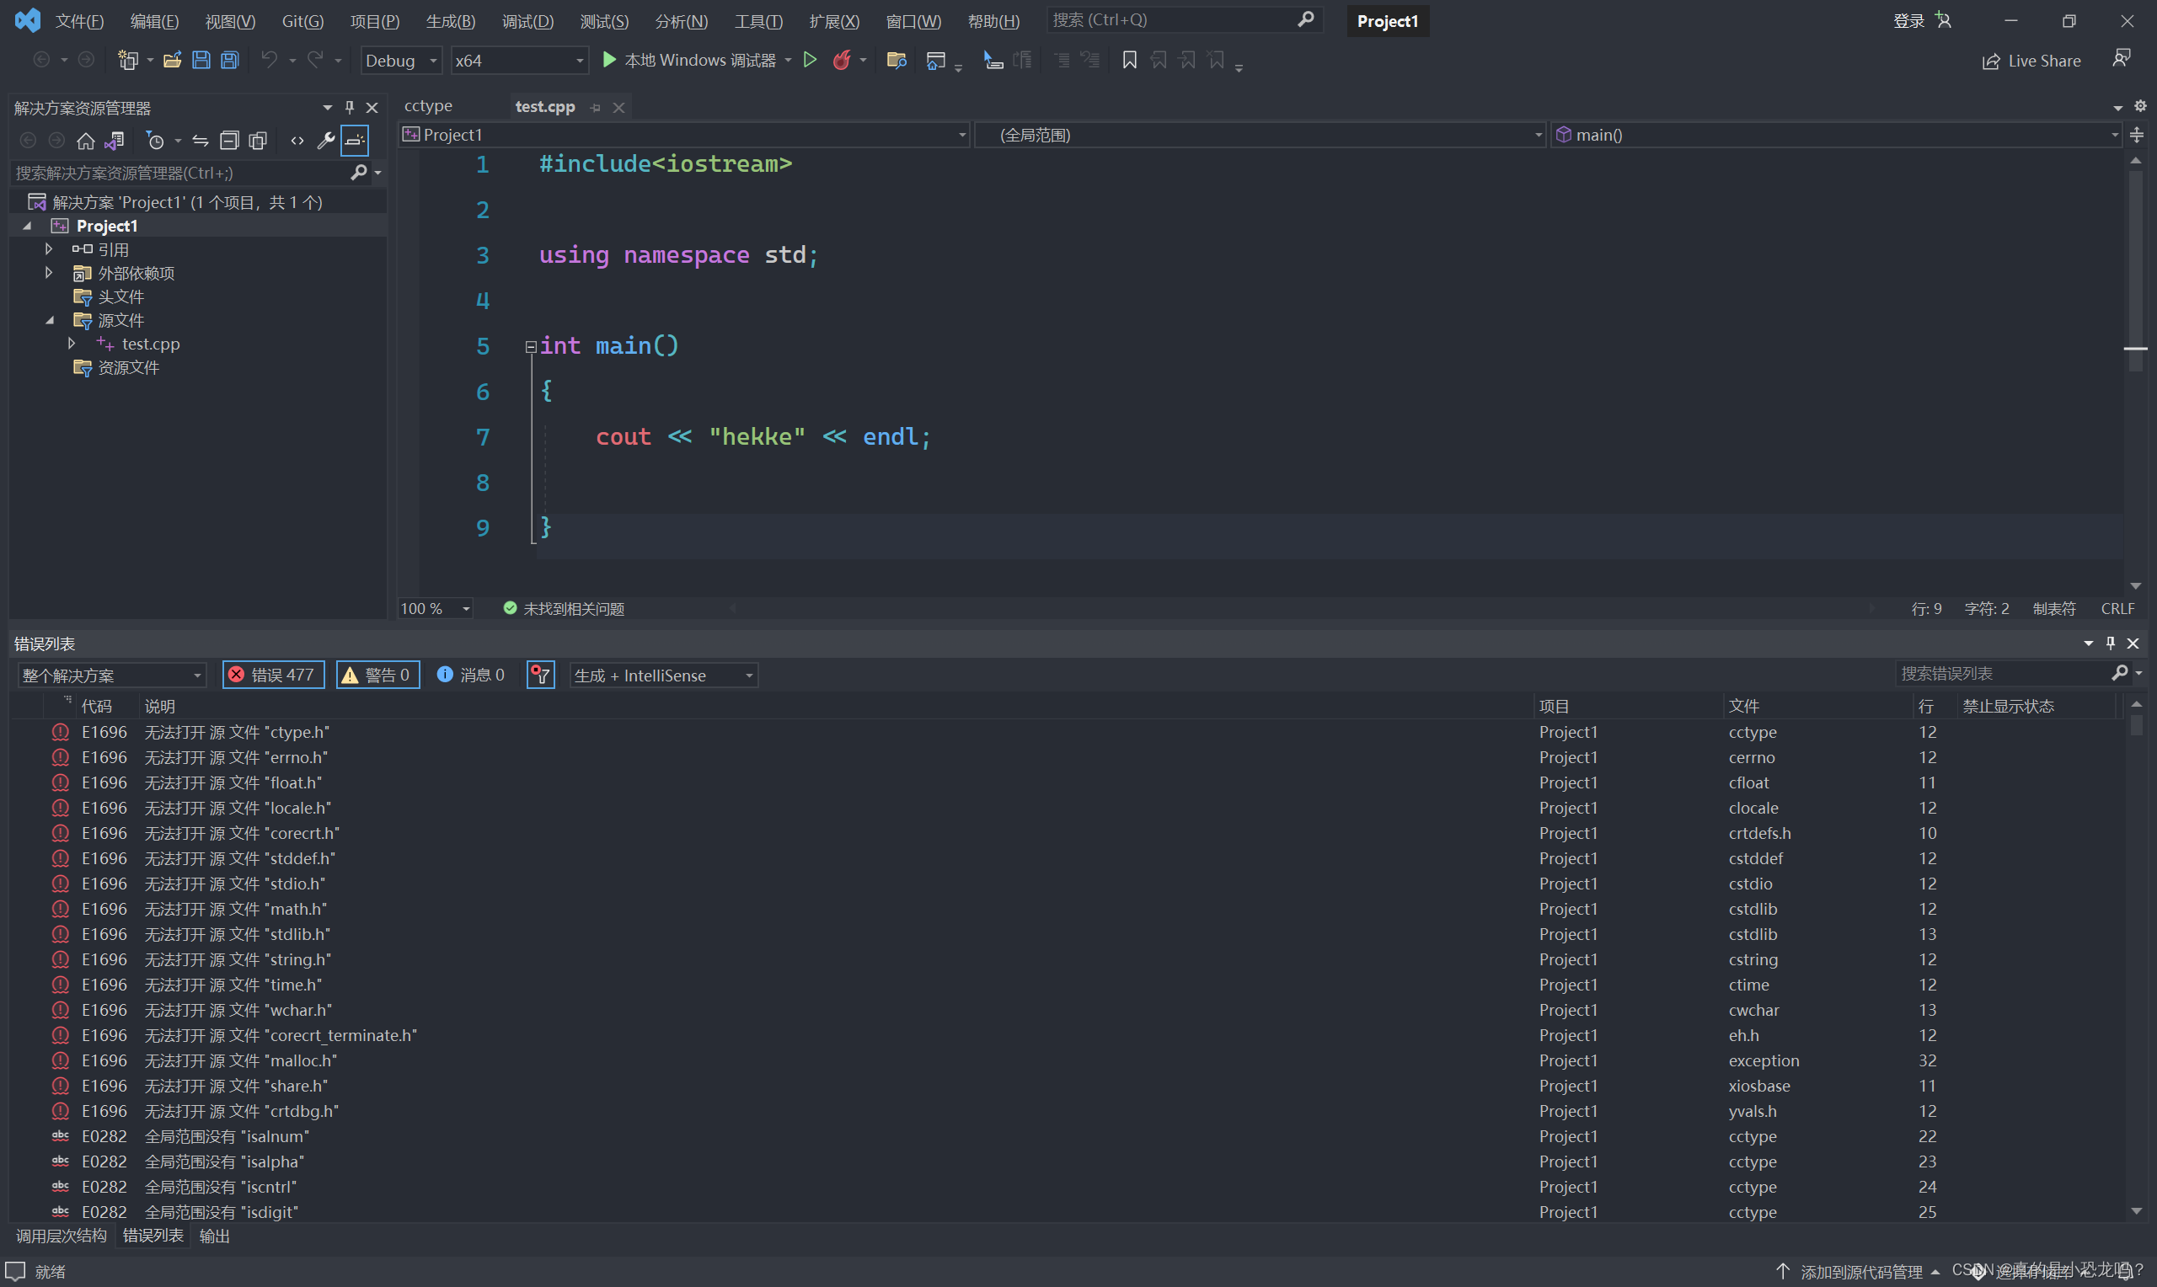The width and height of the screenshot is (2157, 1287).
Task: Open properties wrench icon in Solution Explorer
Action: [325, 141]
